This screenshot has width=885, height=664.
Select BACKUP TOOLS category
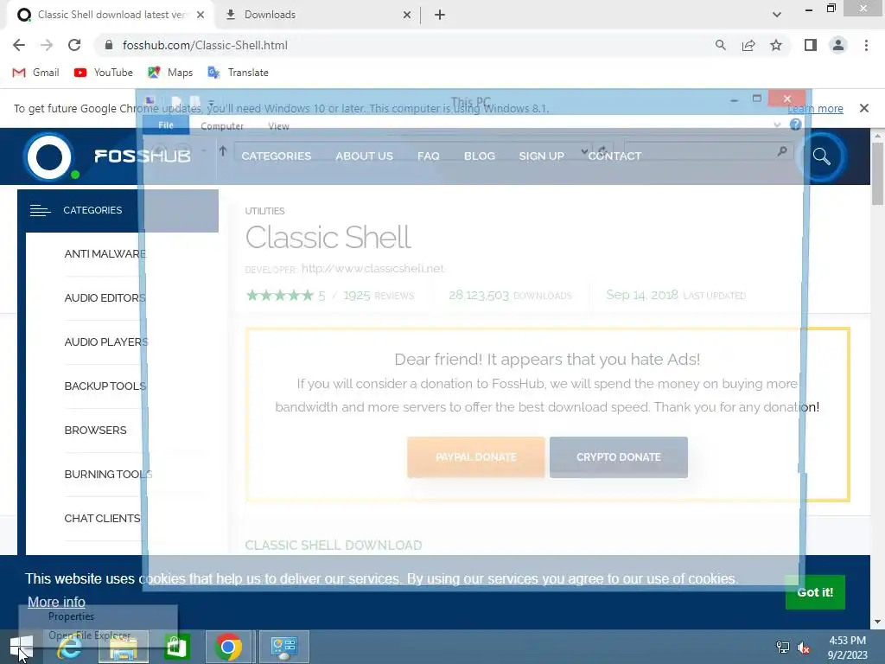coord(105,386)
